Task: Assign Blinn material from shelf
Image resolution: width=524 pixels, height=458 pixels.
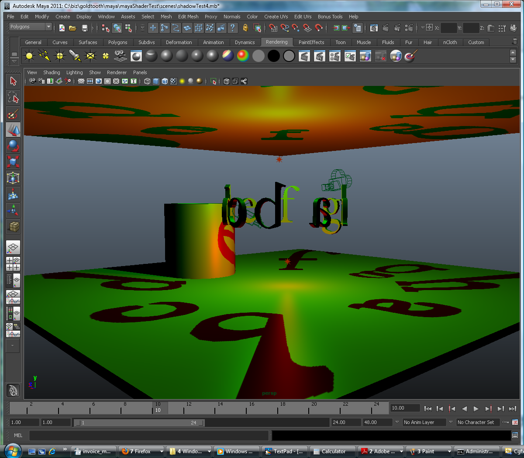Action: click(x=167, y=56)
